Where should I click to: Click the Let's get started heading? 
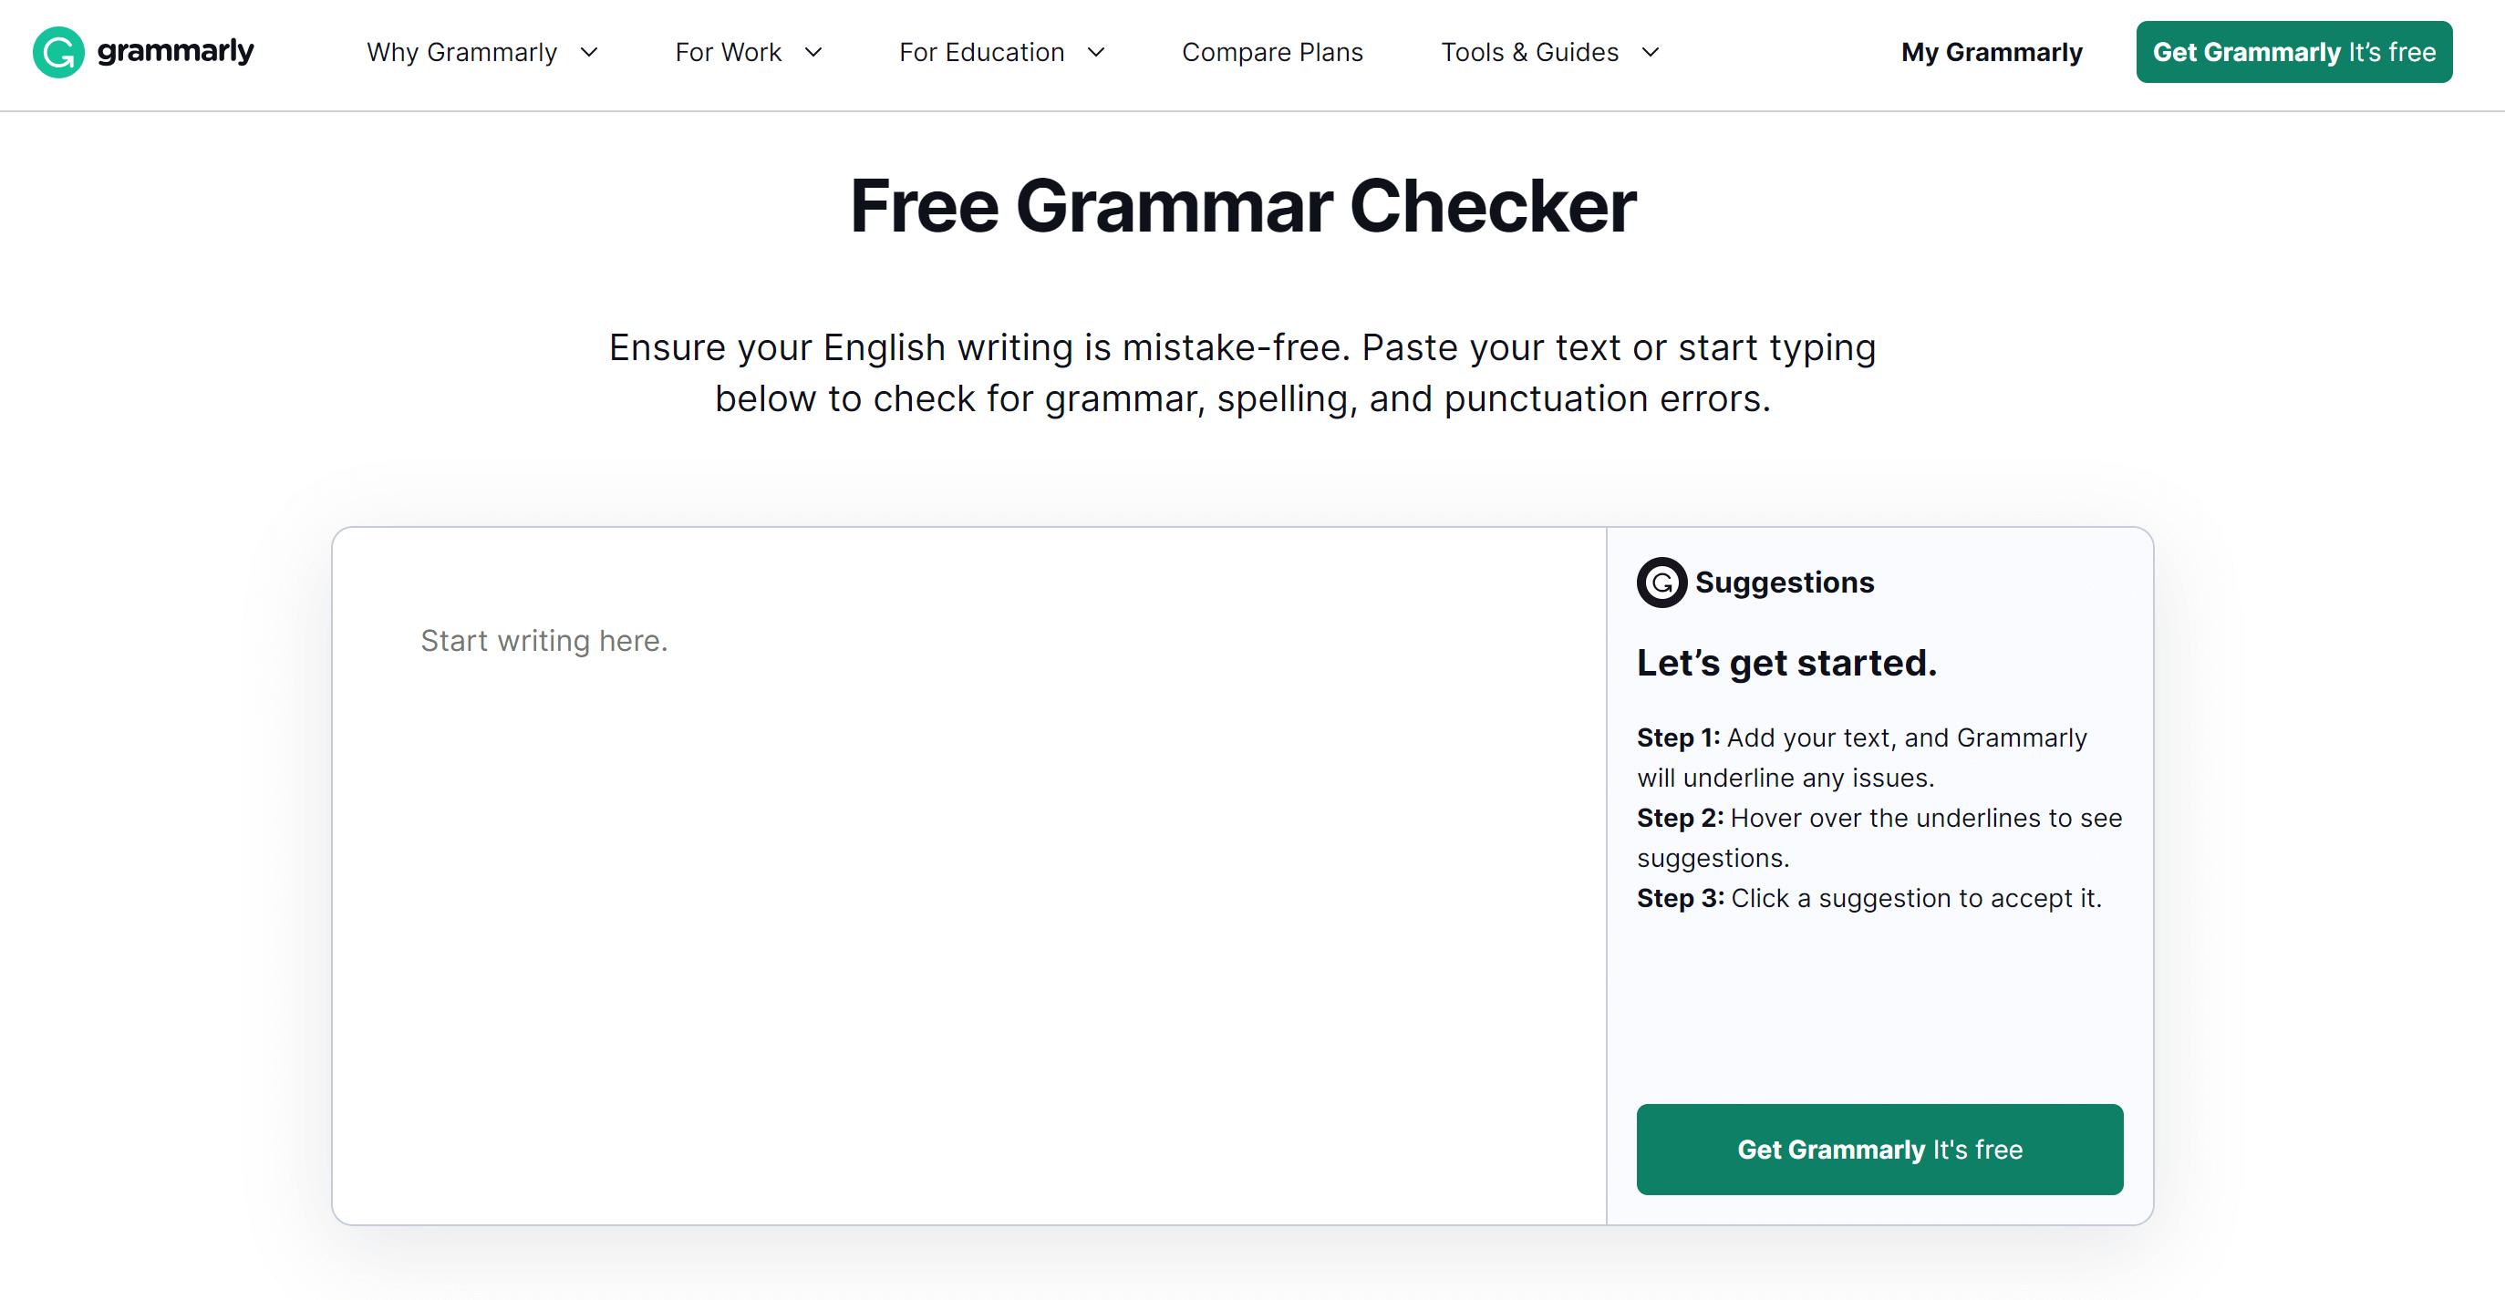[1786, 663]
